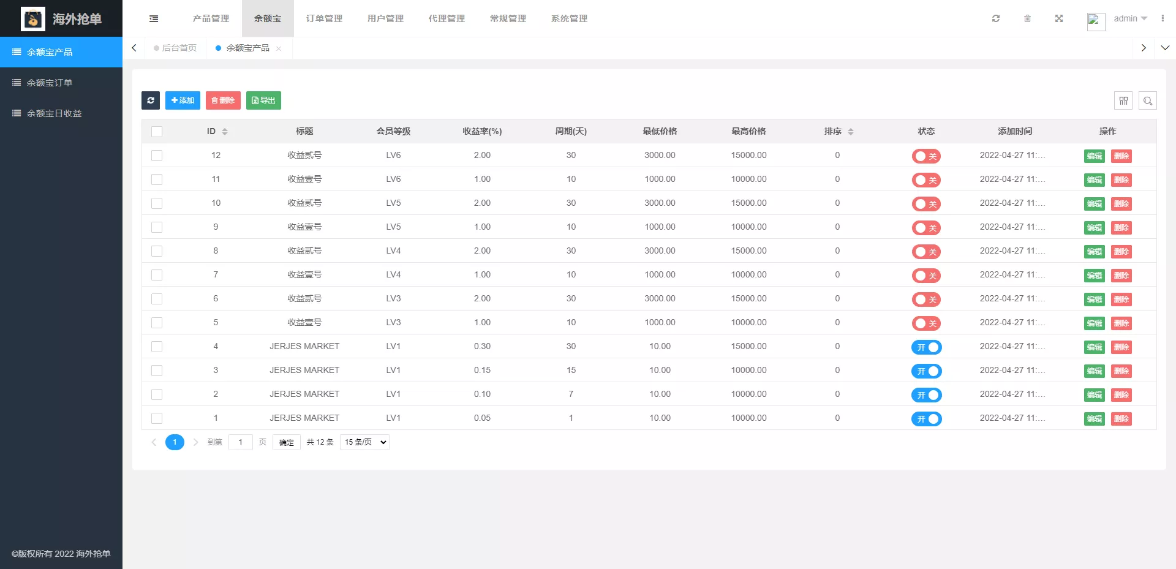Switch to the 订单管理 tab
The width and height of the screenshot is (1176, 569).
coord(324,18)
